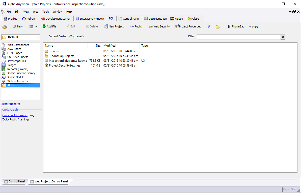Expand the More... toolbar menu
This screenshot has width=301, height=193.
pyautogui.click(x=255, y=27)
